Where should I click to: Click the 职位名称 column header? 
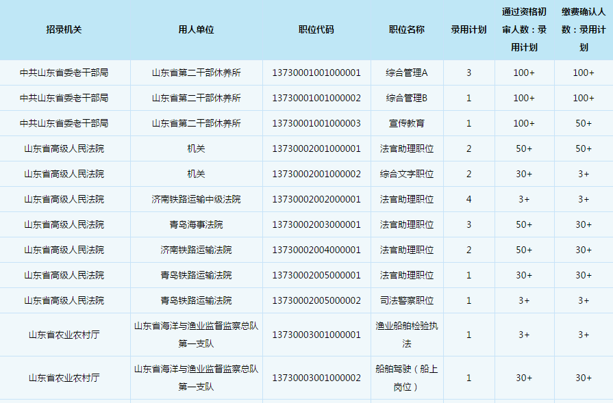[407, 29]
